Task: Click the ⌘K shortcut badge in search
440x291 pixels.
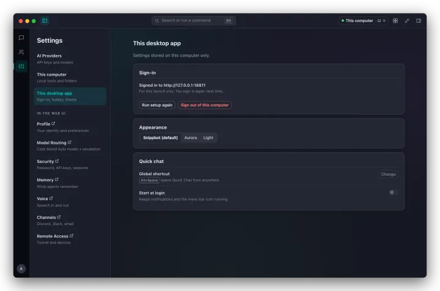Action: [229, 21]
